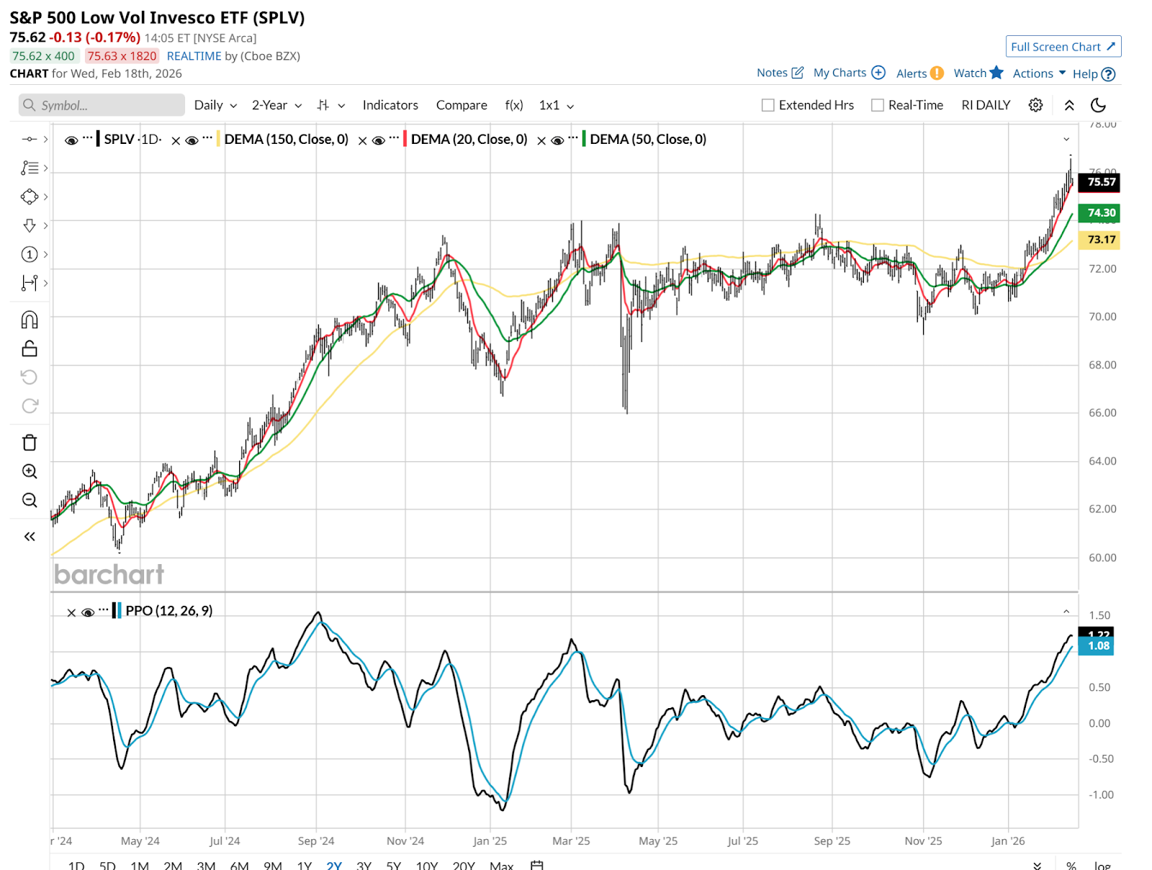Remove the DEMA (50, Close, 0) overlay
The image size is (1152, 870).
pos(541,141)
